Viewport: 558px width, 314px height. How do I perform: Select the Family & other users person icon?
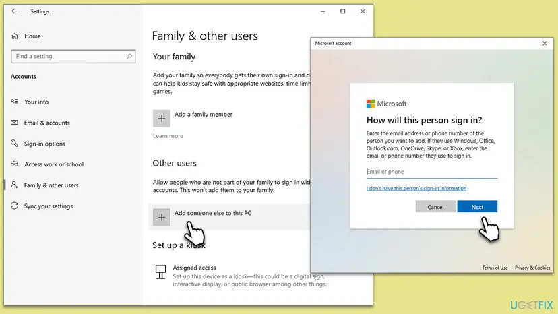point(14,185)
